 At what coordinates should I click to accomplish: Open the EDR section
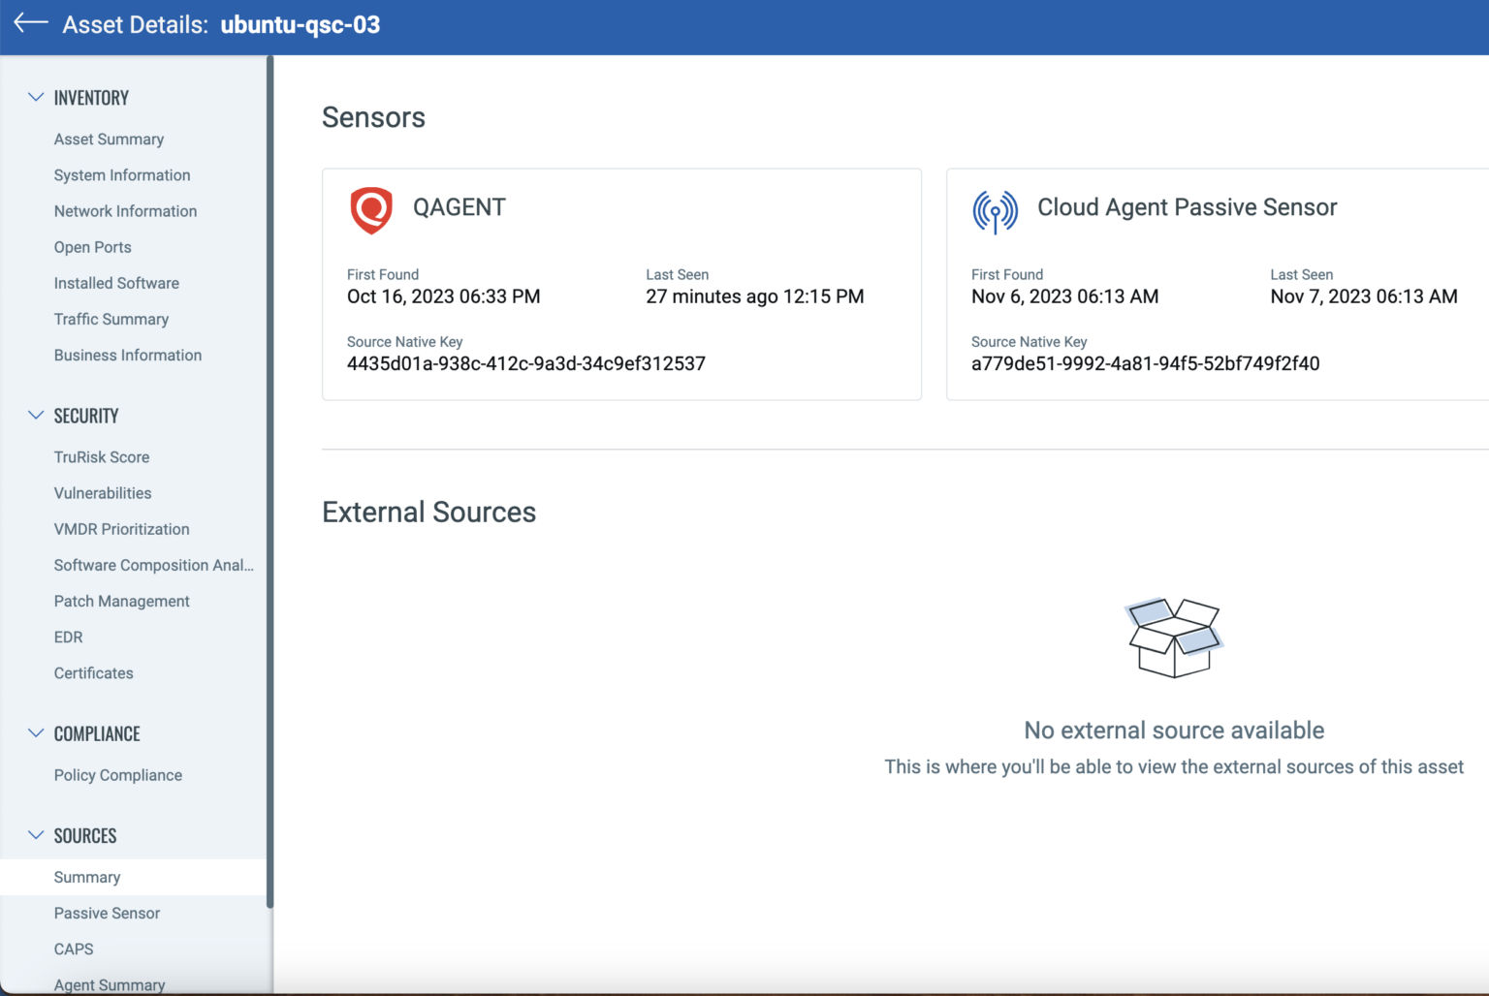(x=68, y=637)
